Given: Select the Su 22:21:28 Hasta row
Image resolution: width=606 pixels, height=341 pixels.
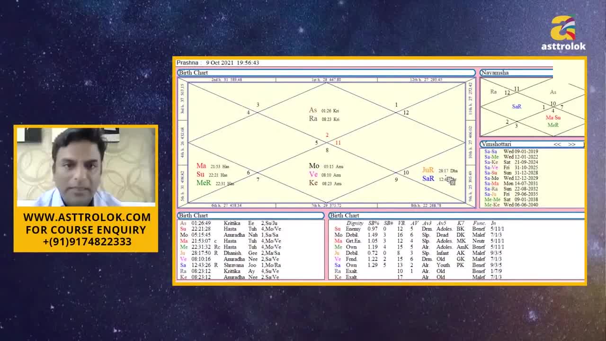Looking at the screenshot, I should click(231, 229).
